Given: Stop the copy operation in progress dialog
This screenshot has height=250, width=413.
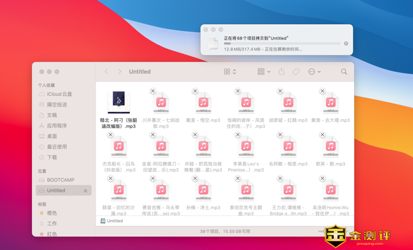Looking at the screenshot, I should (346, 44).
